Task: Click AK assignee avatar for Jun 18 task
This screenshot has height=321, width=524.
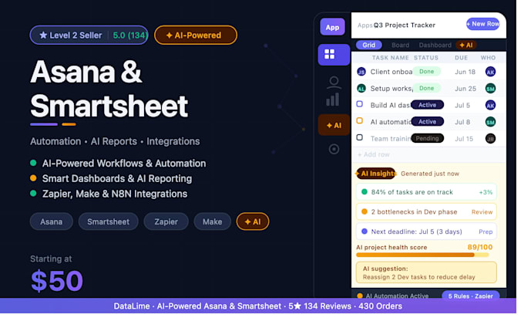Action: click(x=490, y=72)
